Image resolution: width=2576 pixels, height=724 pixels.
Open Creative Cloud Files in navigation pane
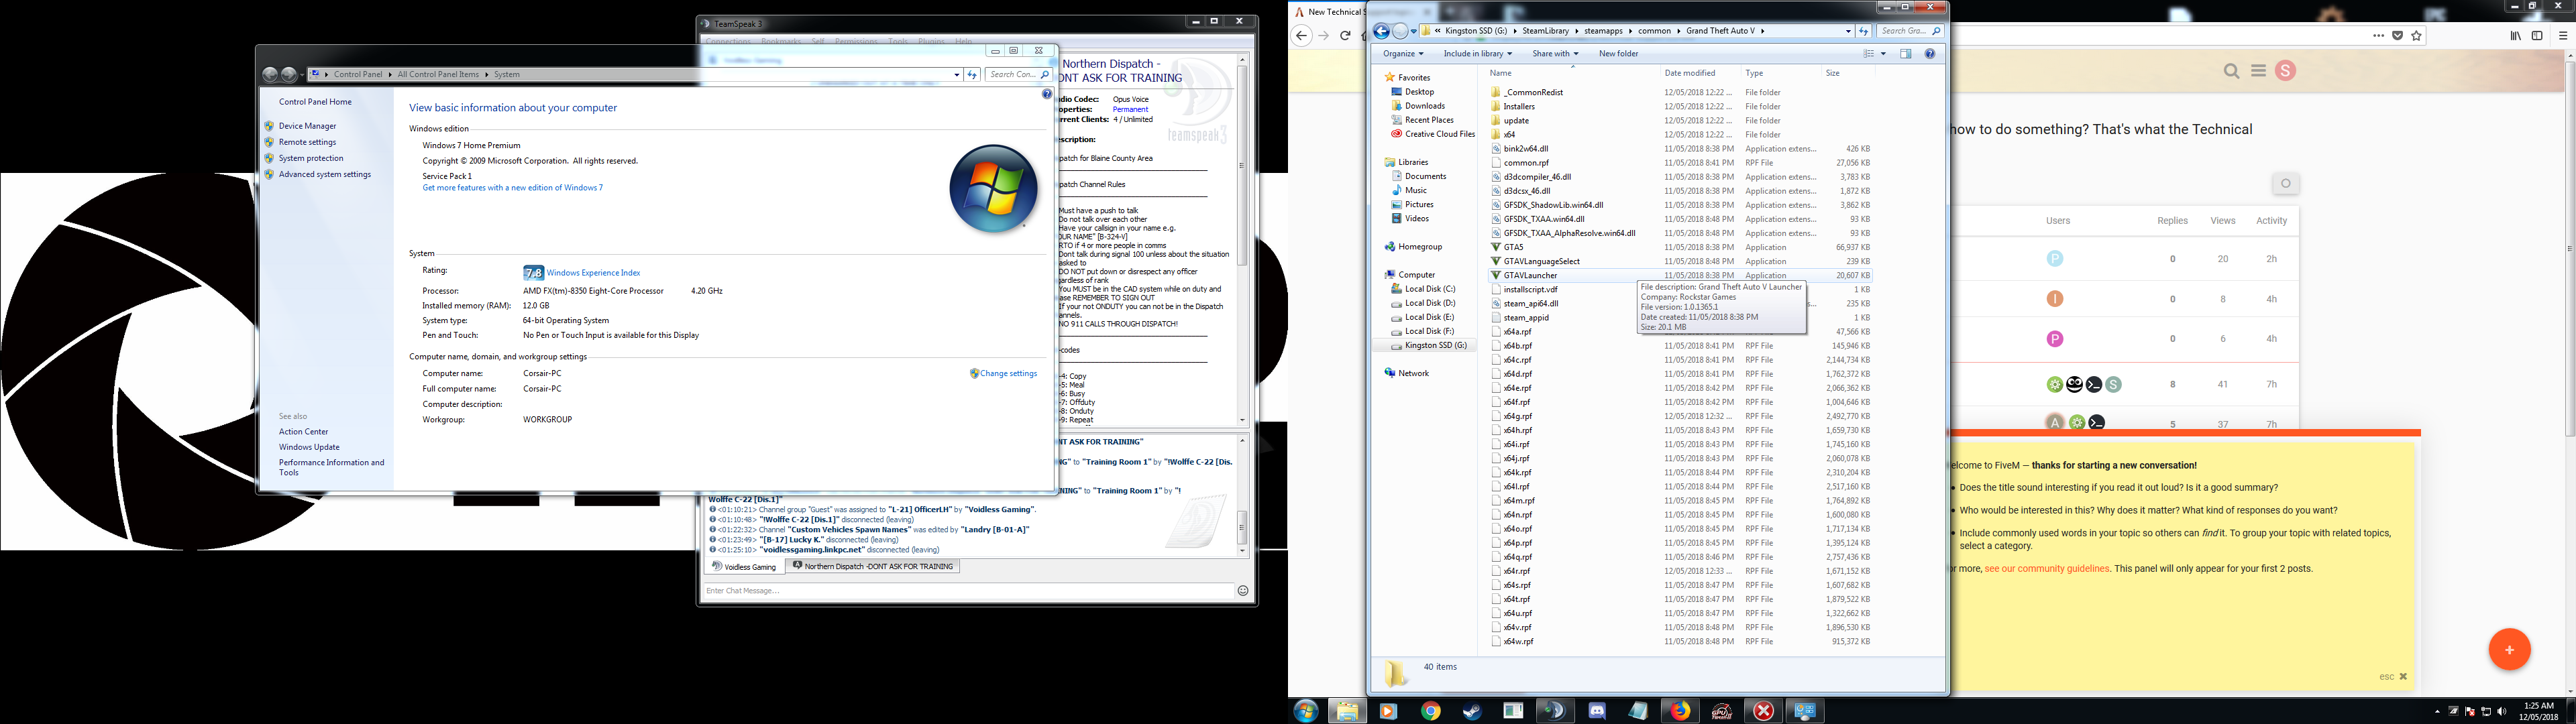point(1439,134)
